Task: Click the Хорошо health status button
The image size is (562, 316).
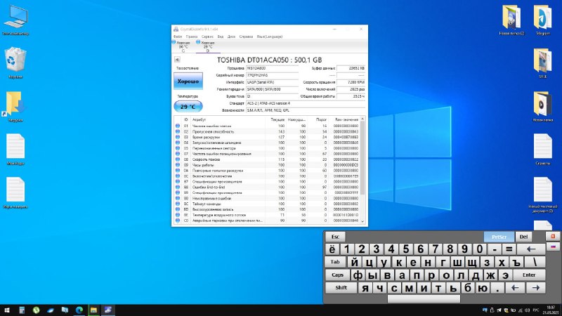Action: point(188,81)
